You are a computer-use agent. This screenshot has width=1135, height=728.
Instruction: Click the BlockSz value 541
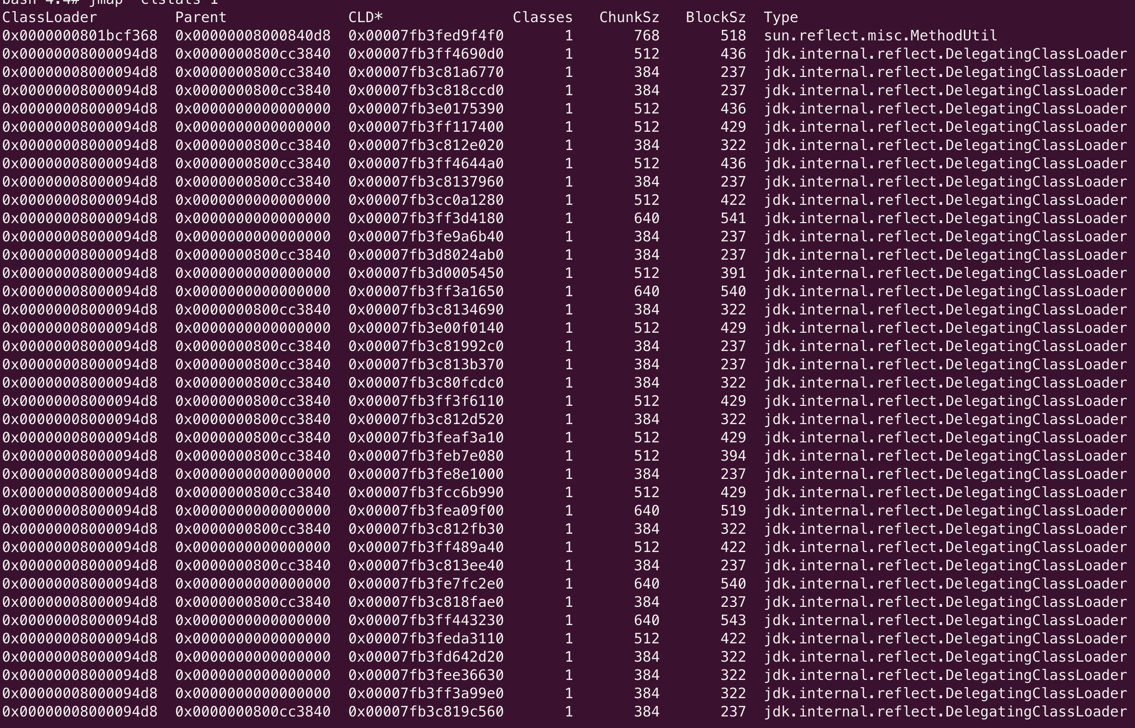pyautogui.click(x=733, y=218)
